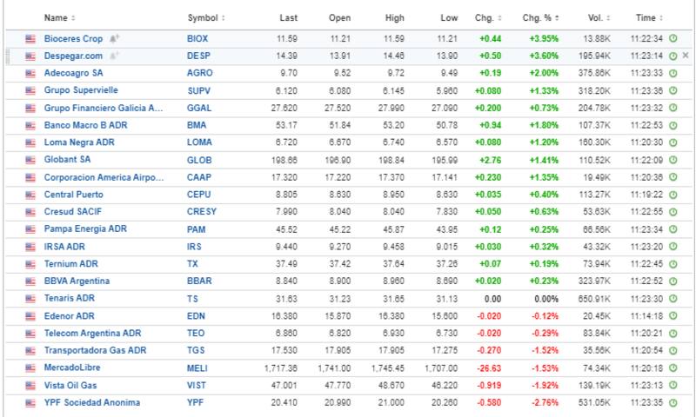This screenshot has height=417, width=696.
Task: Sort the list by Vol. column
Action: pos(599,18)
